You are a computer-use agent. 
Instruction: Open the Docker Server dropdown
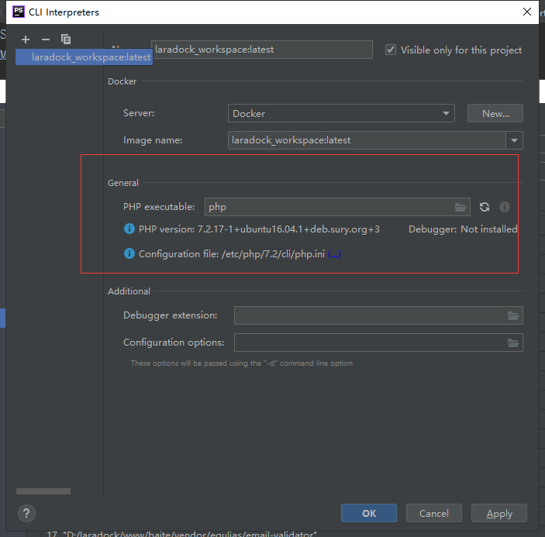tap(341, 113)
